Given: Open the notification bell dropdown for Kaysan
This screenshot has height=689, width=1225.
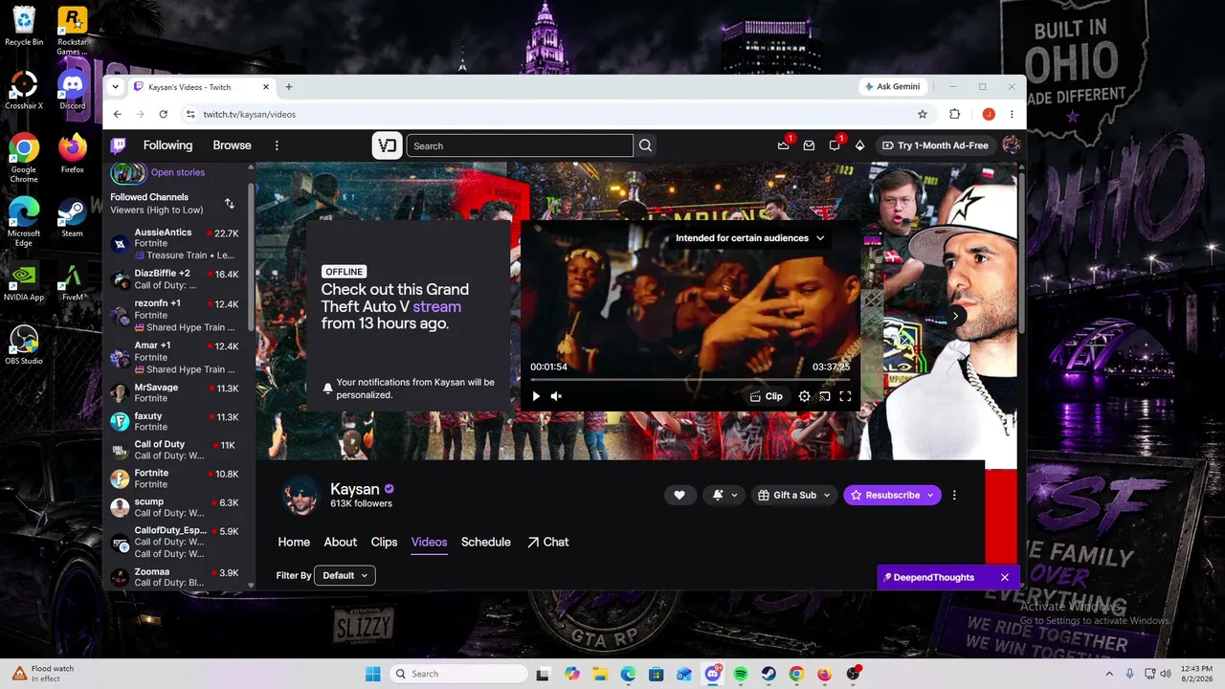Looking at the screenshot, I should [724, 495].
